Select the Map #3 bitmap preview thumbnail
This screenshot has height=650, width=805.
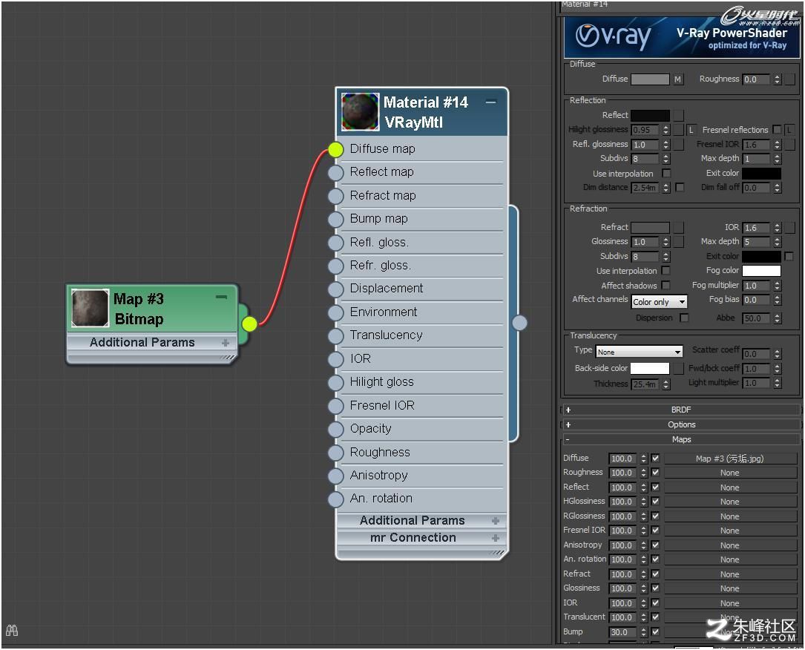(90, 308)
